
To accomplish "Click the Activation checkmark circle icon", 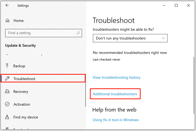I will click(7, 104).
